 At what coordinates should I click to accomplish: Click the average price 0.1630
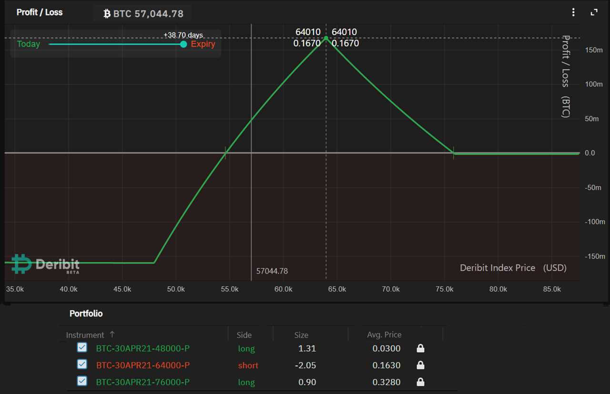(x=386, y=365)
